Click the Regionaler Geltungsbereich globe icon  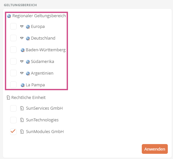(9, 16)
